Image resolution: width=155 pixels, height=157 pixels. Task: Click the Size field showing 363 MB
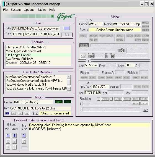[x=35, y=34]
